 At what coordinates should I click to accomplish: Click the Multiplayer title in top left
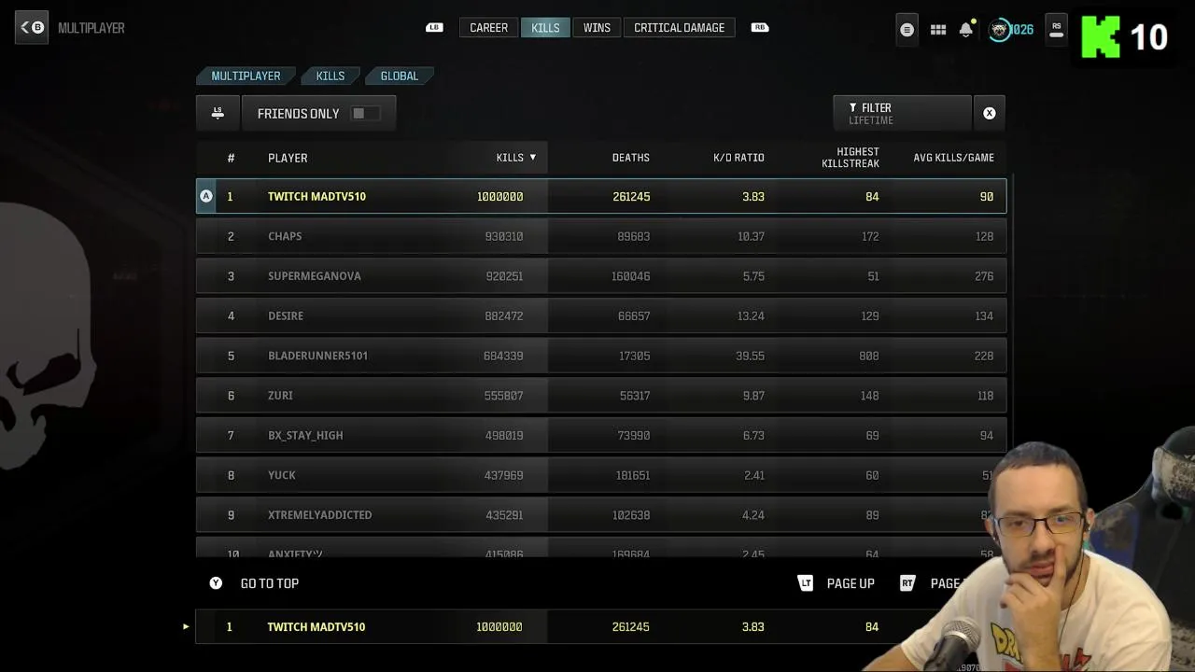coord(91,28)
